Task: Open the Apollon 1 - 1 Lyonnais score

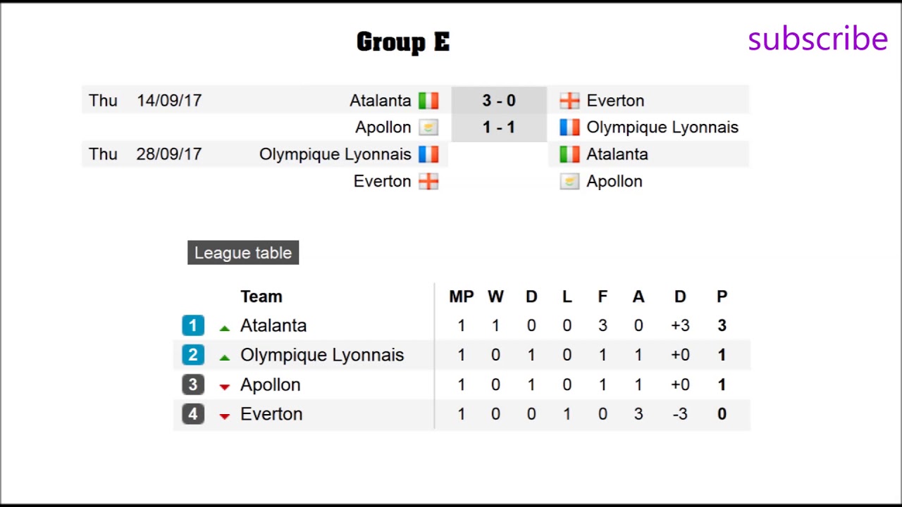Action: [x=499, y=127]
